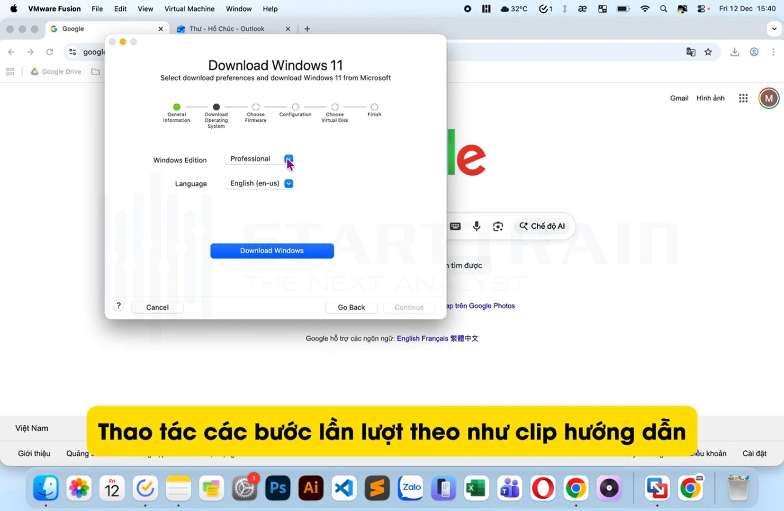784x511 pixels.
Task: Open Visual Studio Code from the Dock
Action: pyautogui.click(x=343, y=488)
